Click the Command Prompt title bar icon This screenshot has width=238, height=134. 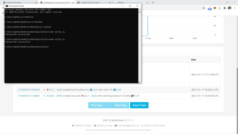pyautogui.click(x=7, y=6)
